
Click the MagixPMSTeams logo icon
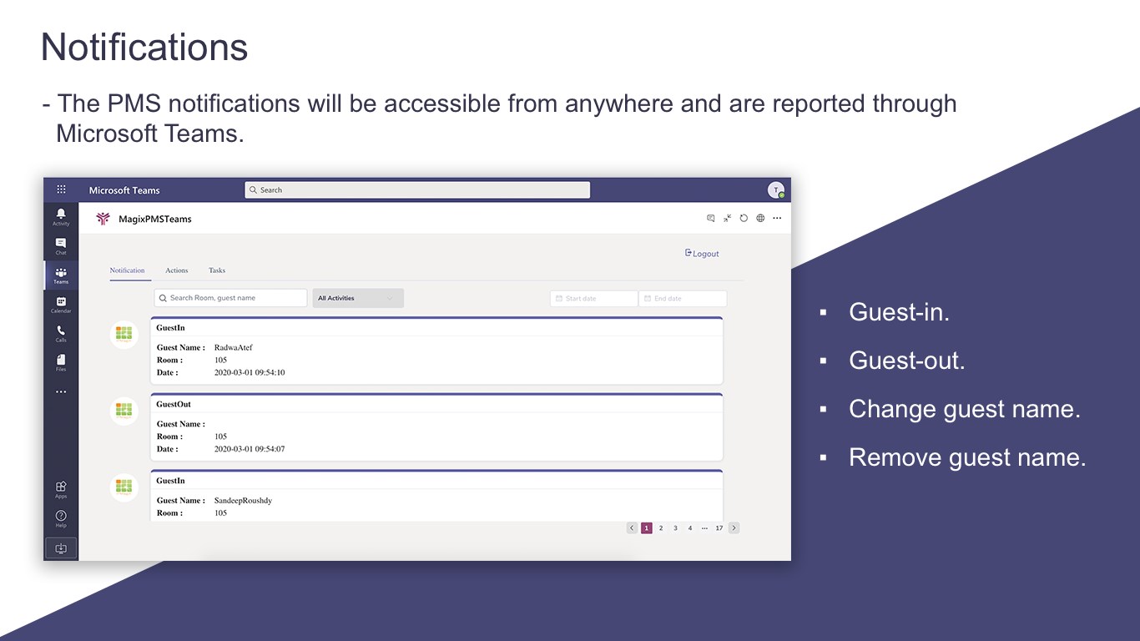[x=103, y=219]
